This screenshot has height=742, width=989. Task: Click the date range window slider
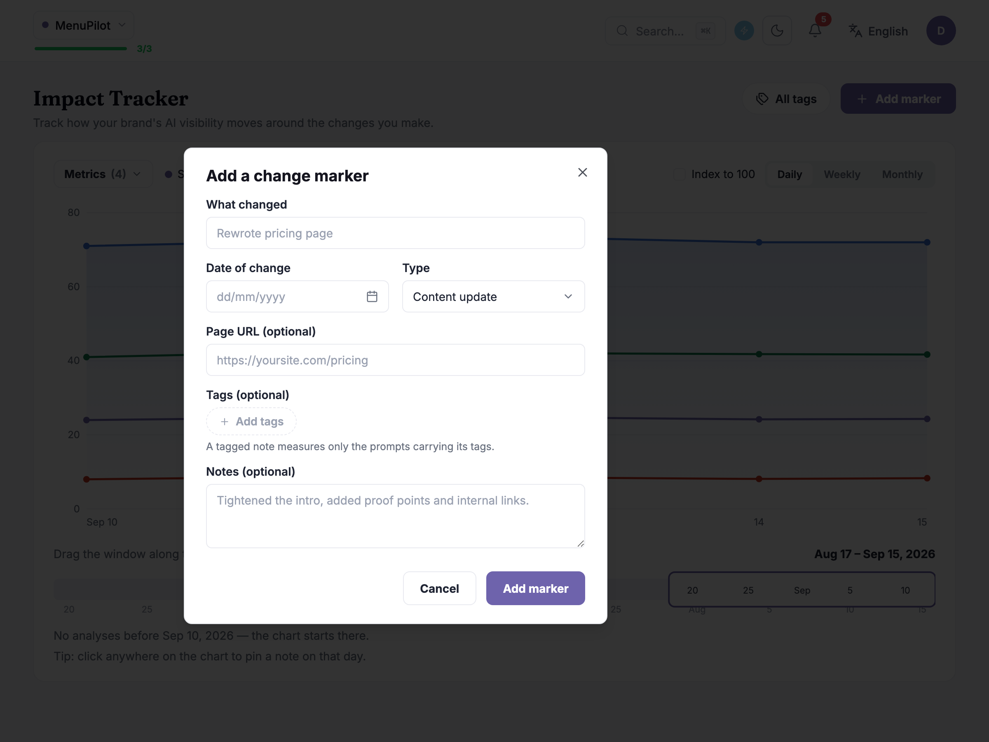pyautogui.click(x=801, y=589)
